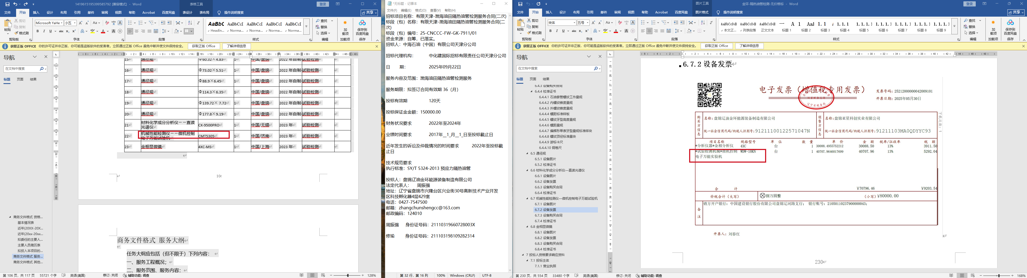Screen dimensions: 1027x278
Task: Open the 格式(O) menu in Notepad
Action: tap(421, 10)
